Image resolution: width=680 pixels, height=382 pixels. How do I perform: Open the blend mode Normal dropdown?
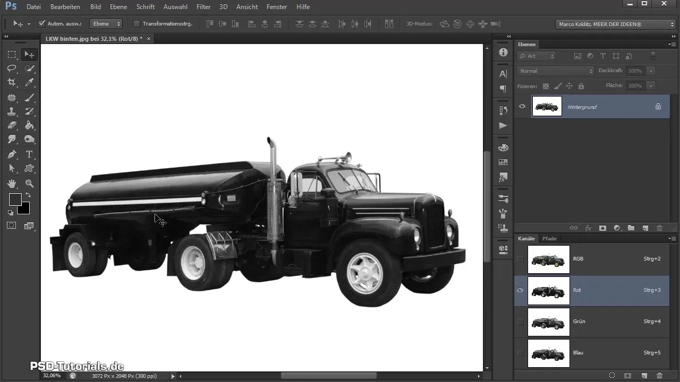coord(555,71)
